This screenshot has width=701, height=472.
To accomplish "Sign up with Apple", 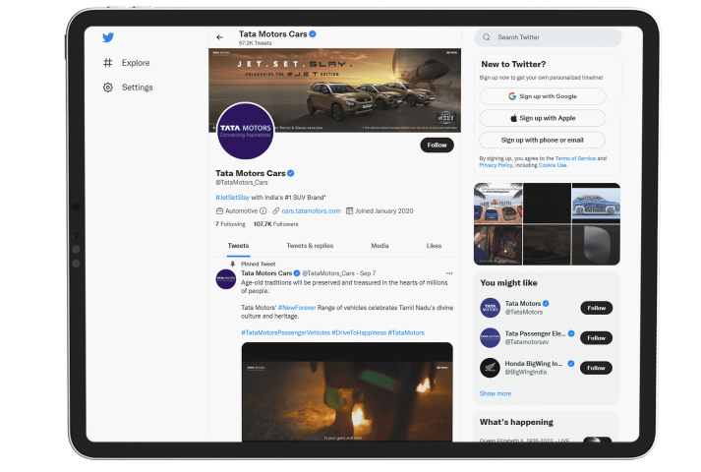I will click(x=543, y=118).
